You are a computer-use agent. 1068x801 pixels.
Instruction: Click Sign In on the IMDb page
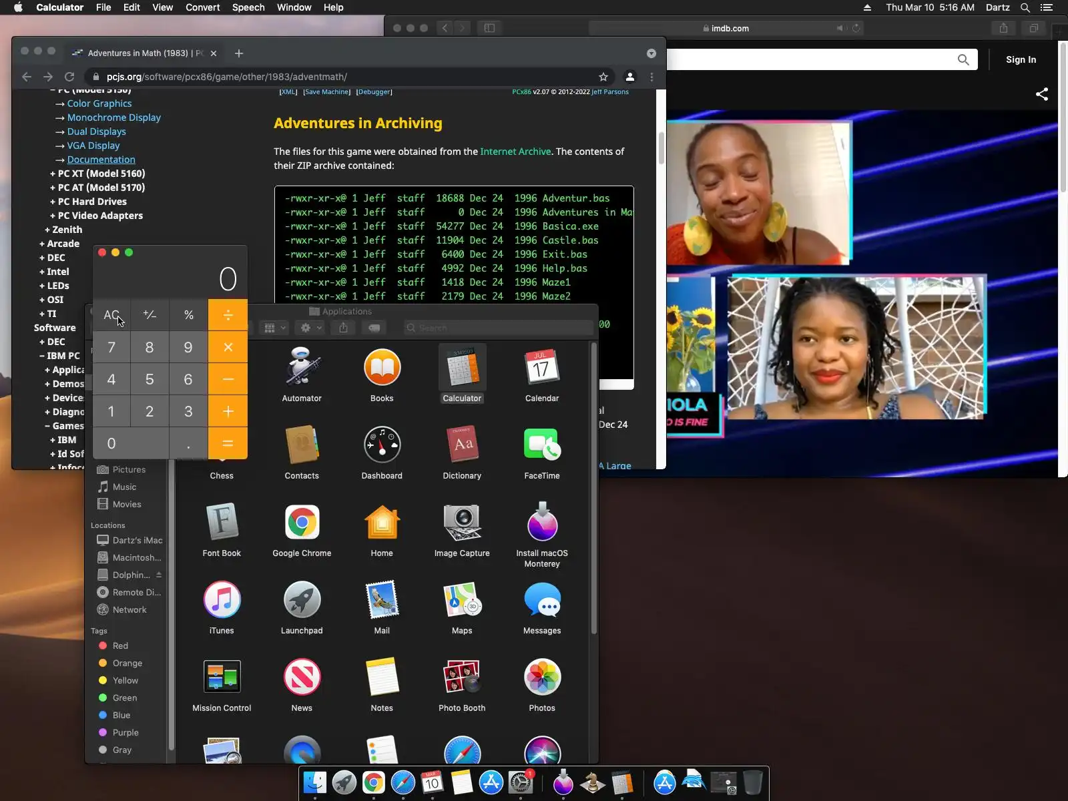1021,59
